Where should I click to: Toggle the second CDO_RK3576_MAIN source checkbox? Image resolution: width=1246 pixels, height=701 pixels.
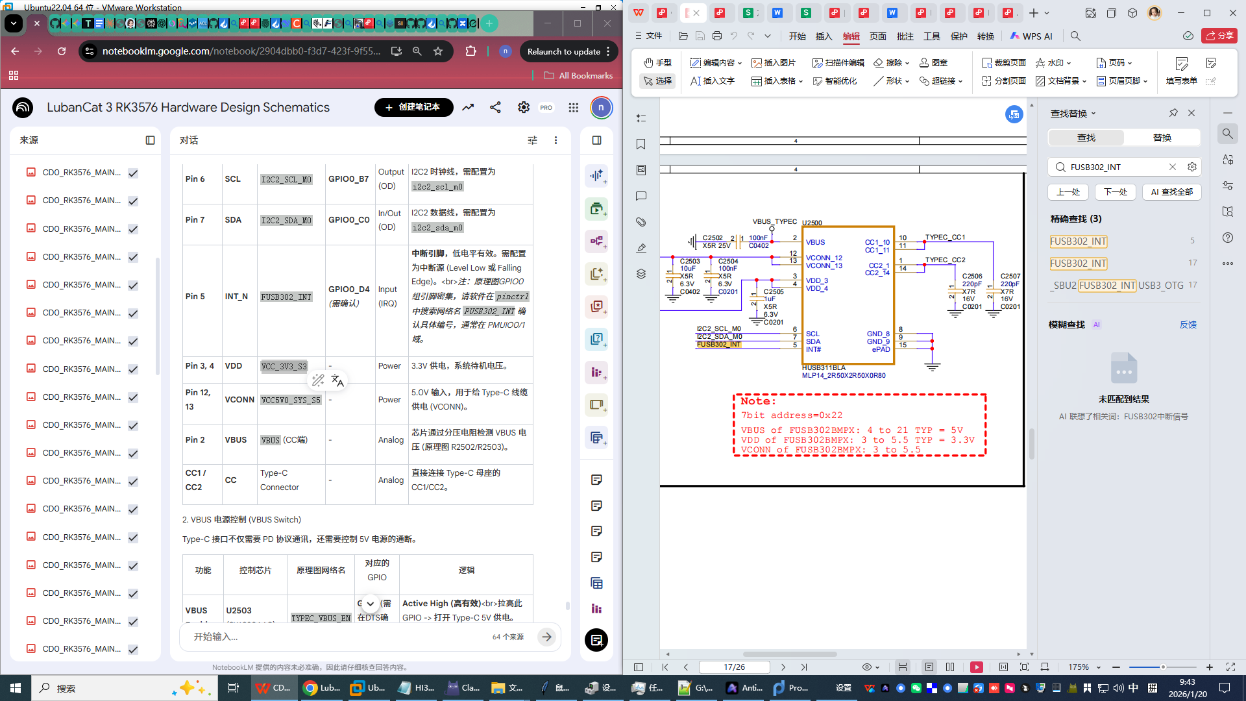[133, 201]
